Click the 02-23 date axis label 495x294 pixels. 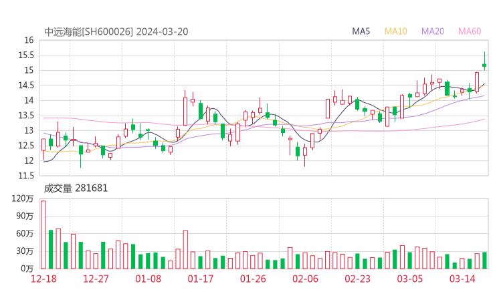(357, 279)
